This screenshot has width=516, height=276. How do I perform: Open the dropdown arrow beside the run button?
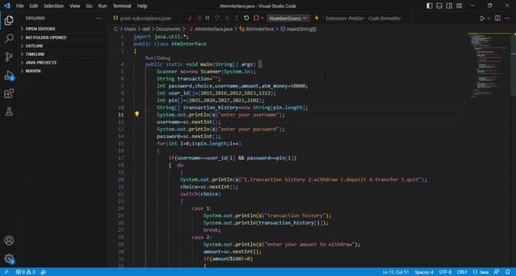click(488, 18)
